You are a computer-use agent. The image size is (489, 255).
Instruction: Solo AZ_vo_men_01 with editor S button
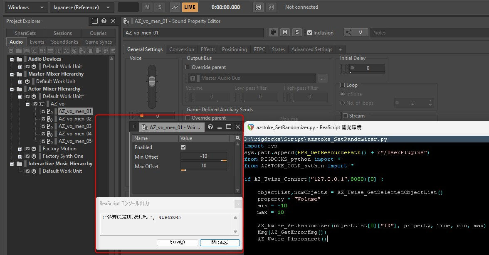pos(297,32)
